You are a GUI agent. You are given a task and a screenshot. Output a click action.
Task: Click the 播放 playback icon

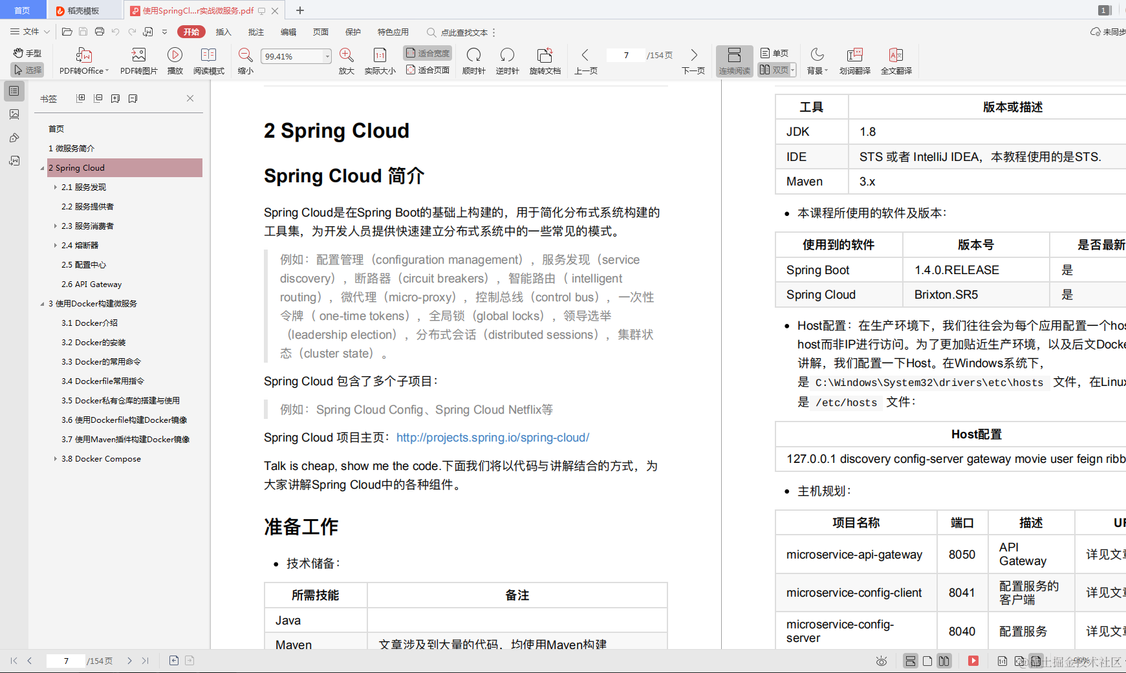pos(175,60)
